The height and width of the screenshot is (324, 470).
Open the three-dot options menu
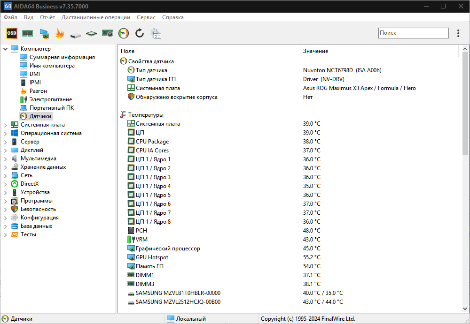(458, 33)
